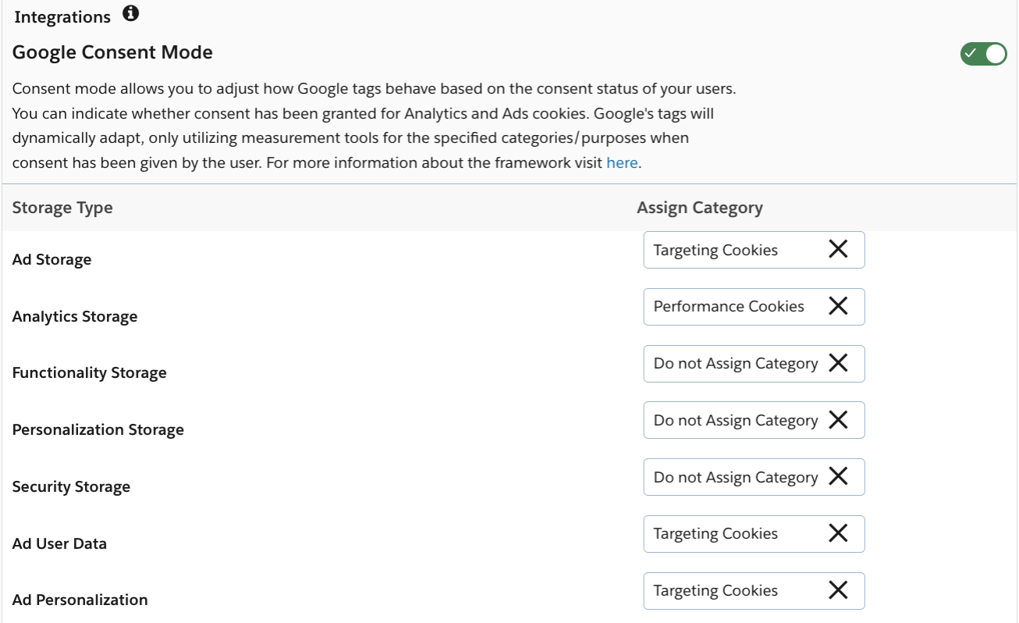Clear the Performance Cookies category from Analytics Storage
1019x623 pixels.
point(838,306)
